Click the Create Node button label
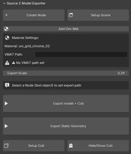Viewport: 131px width, 154px height. click(36, 15)
